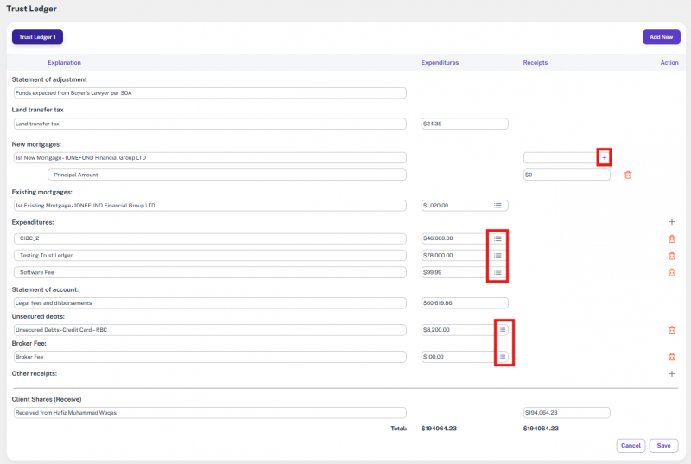Click plus icon in 1st New Mortgage receipts field

coord(604,157)
